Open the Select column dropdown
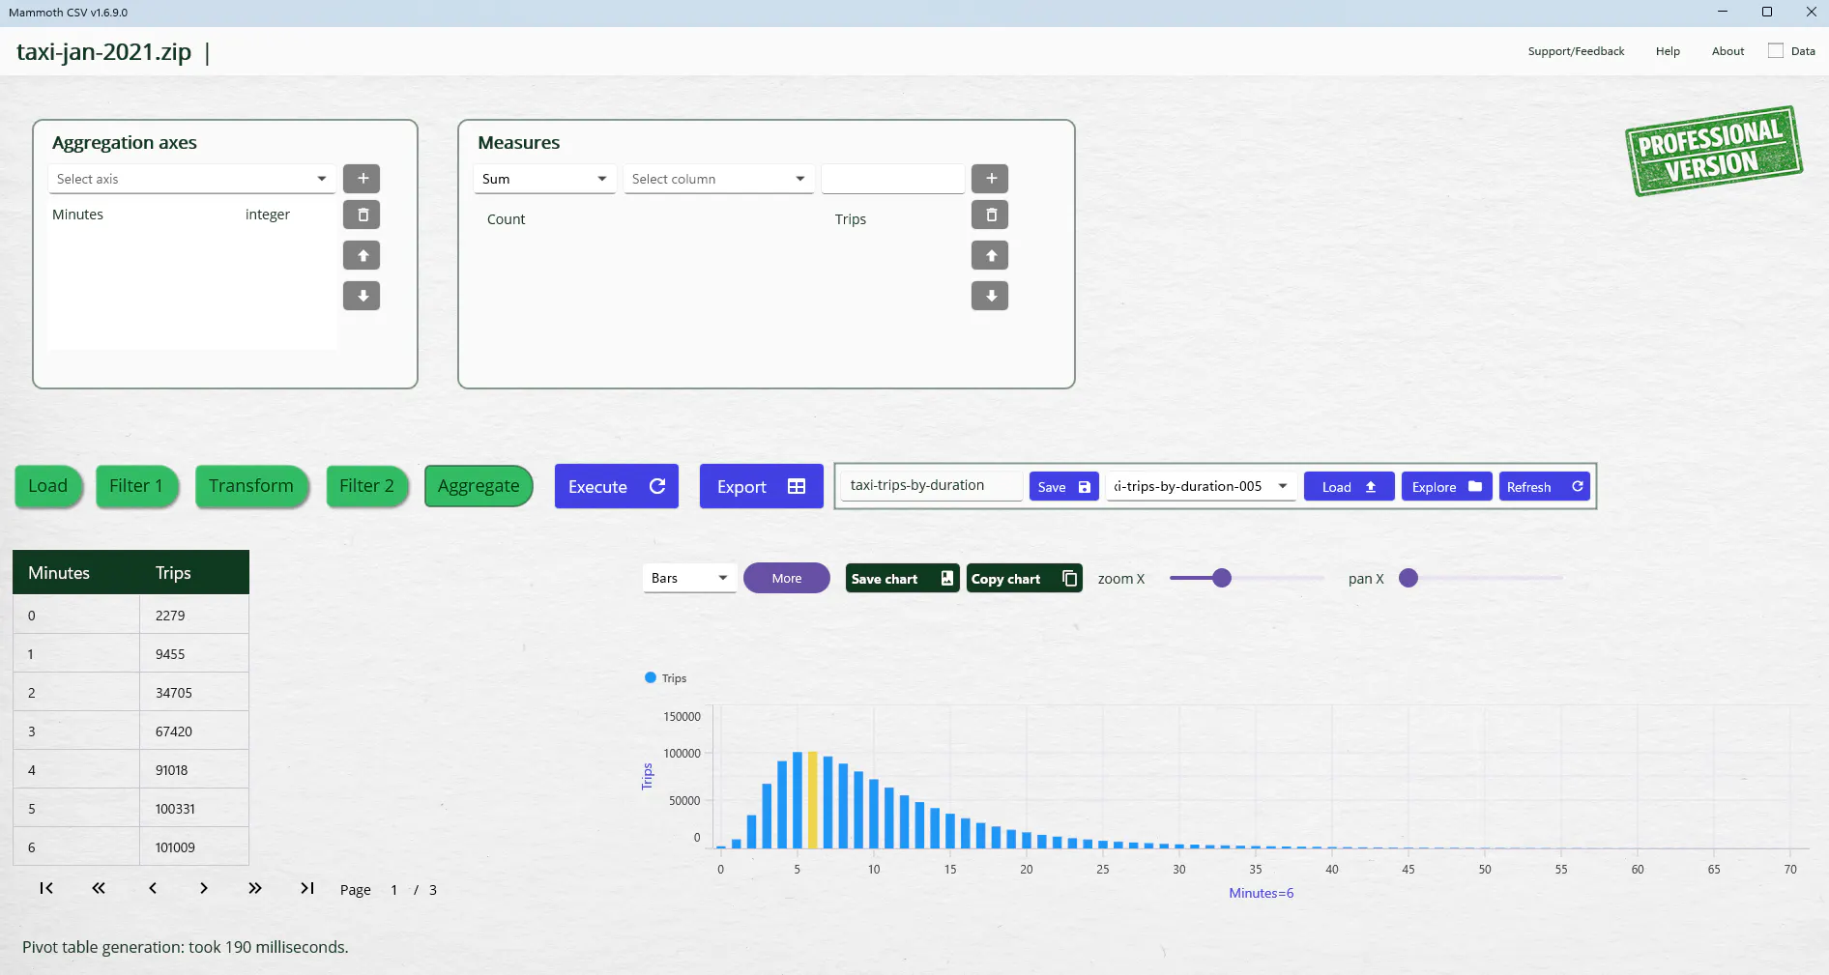The width and height of the screenshot is (1829, 975). tap(718, 179)
